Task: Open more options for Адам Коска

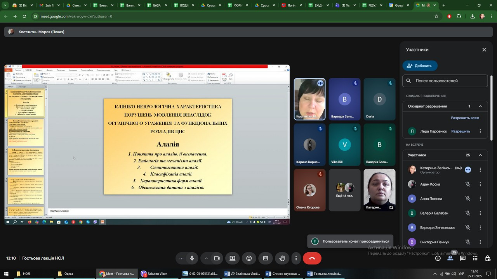Action: [480, 184]
